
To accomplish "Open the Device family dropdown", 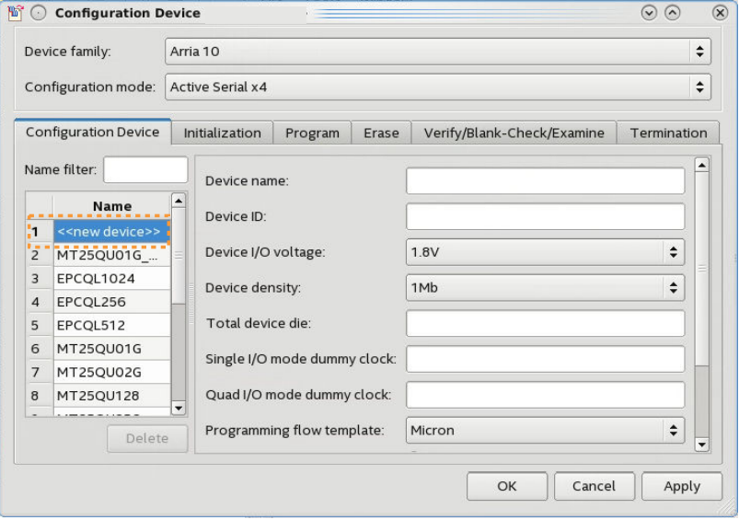I will pyautogui.click(x=437, y=52).
